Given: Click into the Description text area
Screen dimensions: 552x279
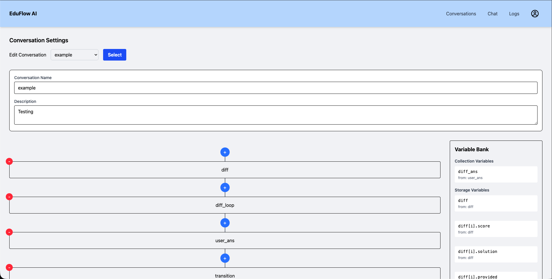Looking at the screenshot, I should click(275, 115).
